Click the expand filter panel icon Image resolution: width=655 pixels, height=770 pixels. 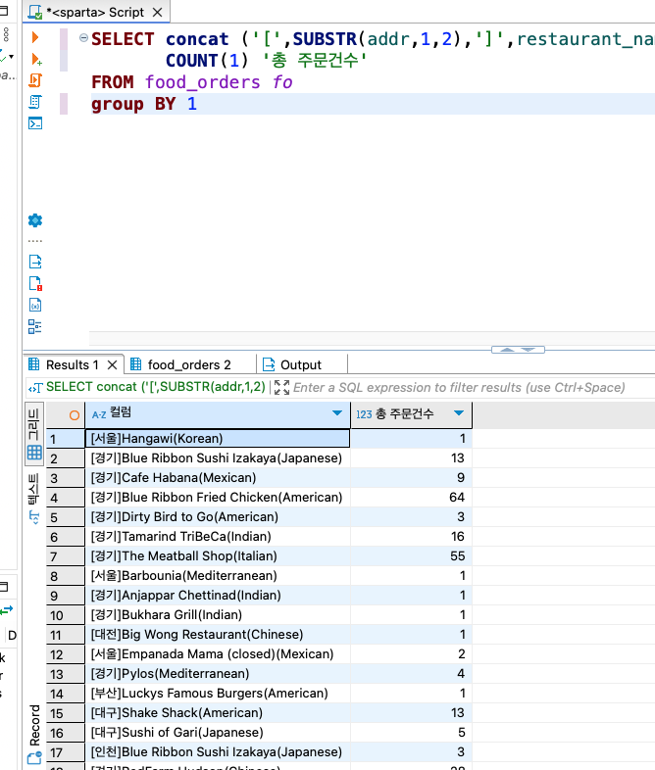click(281, 388)
